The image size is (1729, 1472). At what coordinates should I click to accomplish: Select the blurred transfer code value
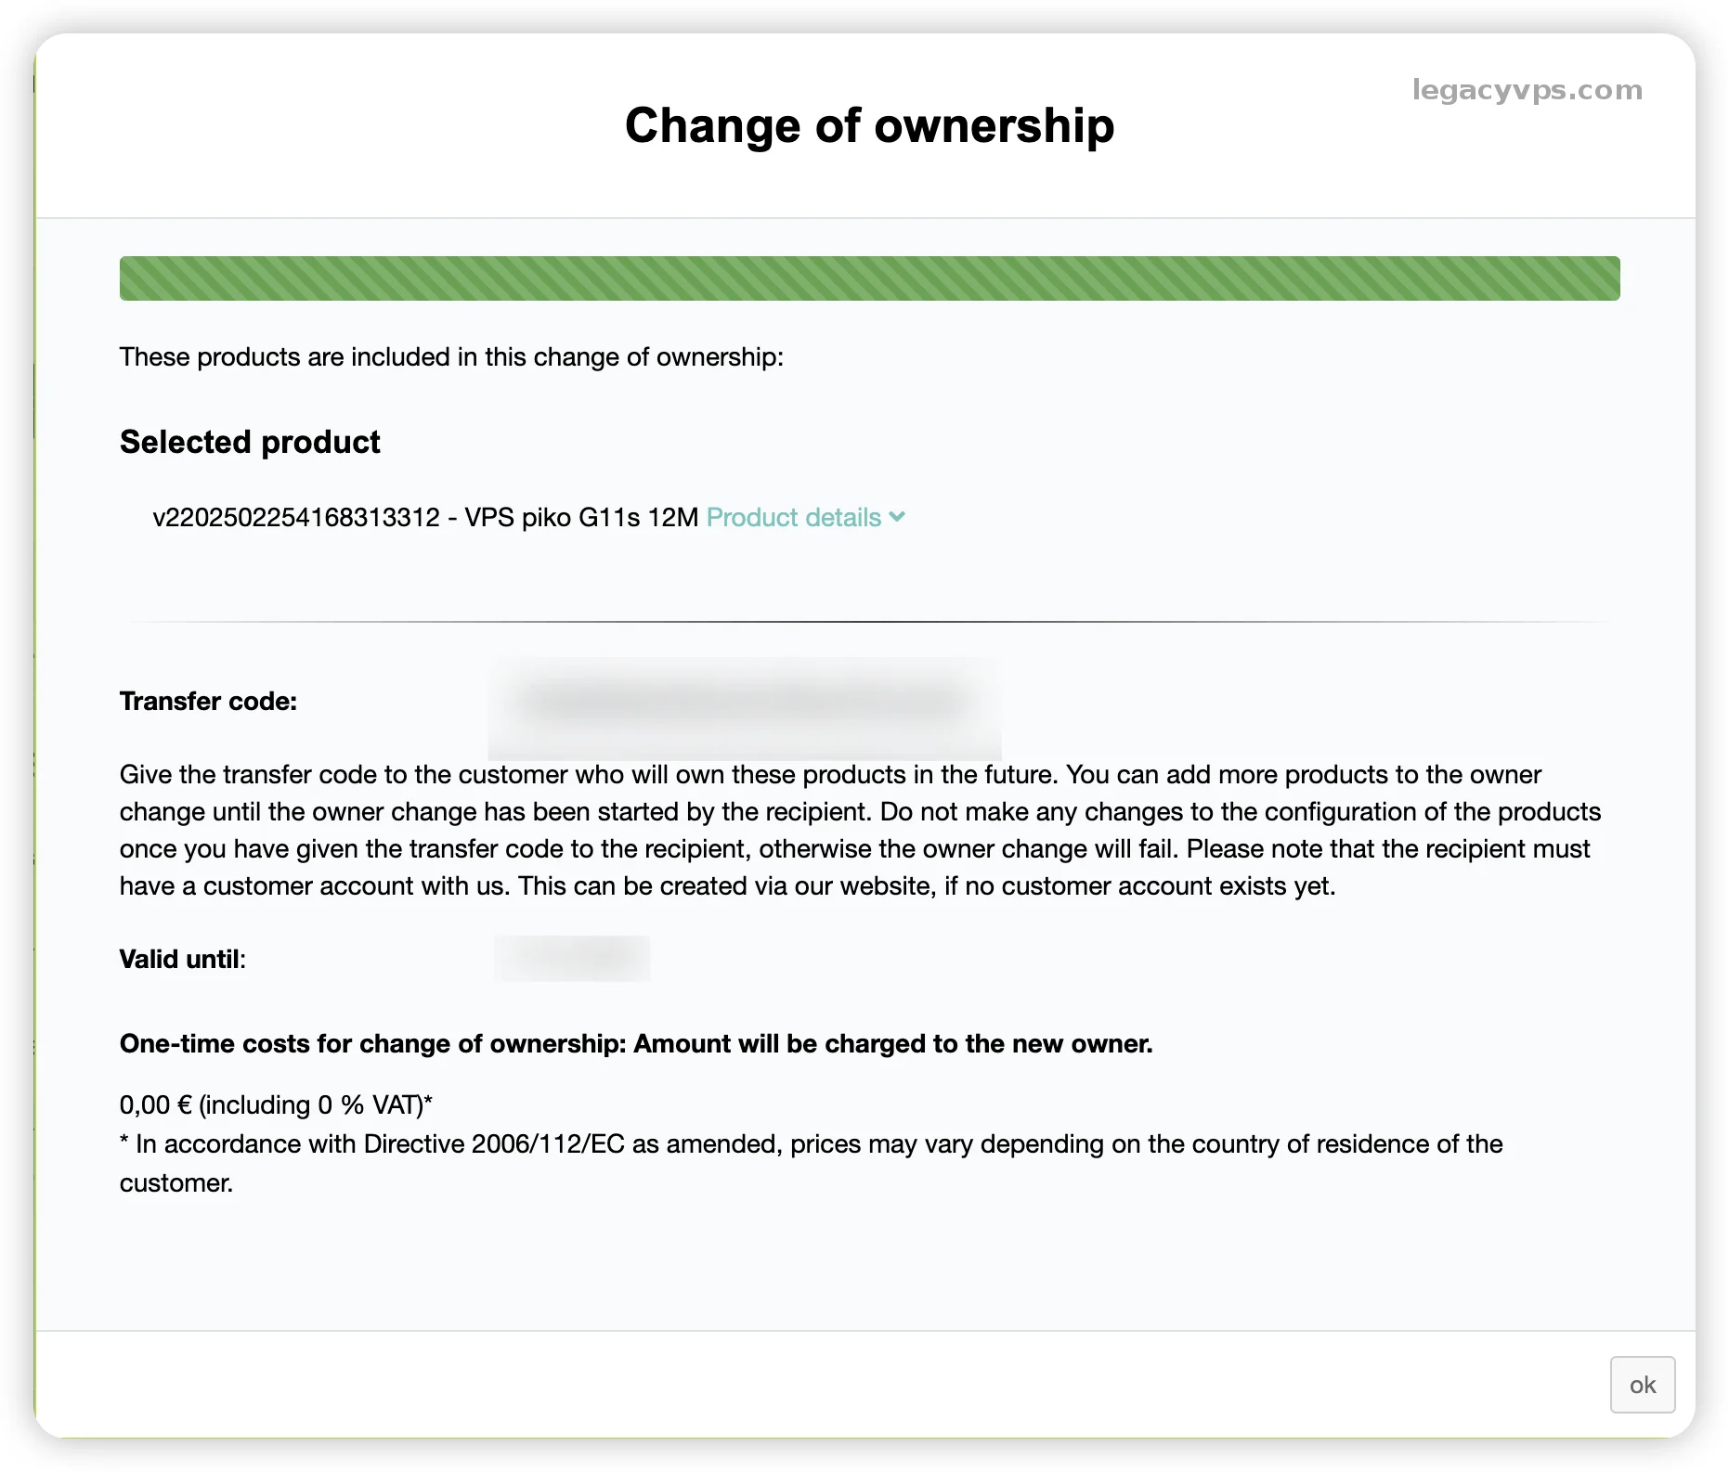click(744, 702)
